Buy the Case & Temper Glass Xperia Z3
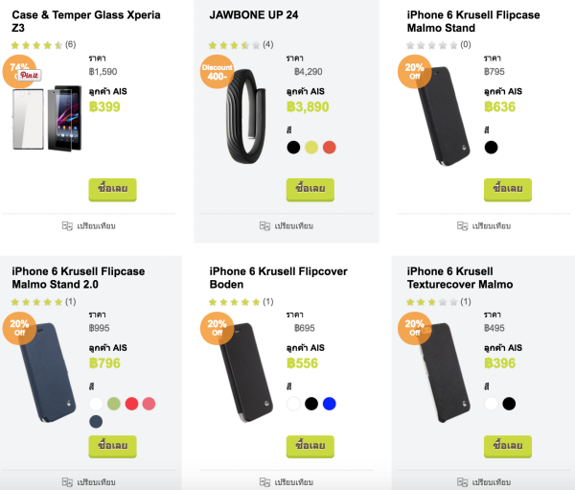 tap(112, 190)
